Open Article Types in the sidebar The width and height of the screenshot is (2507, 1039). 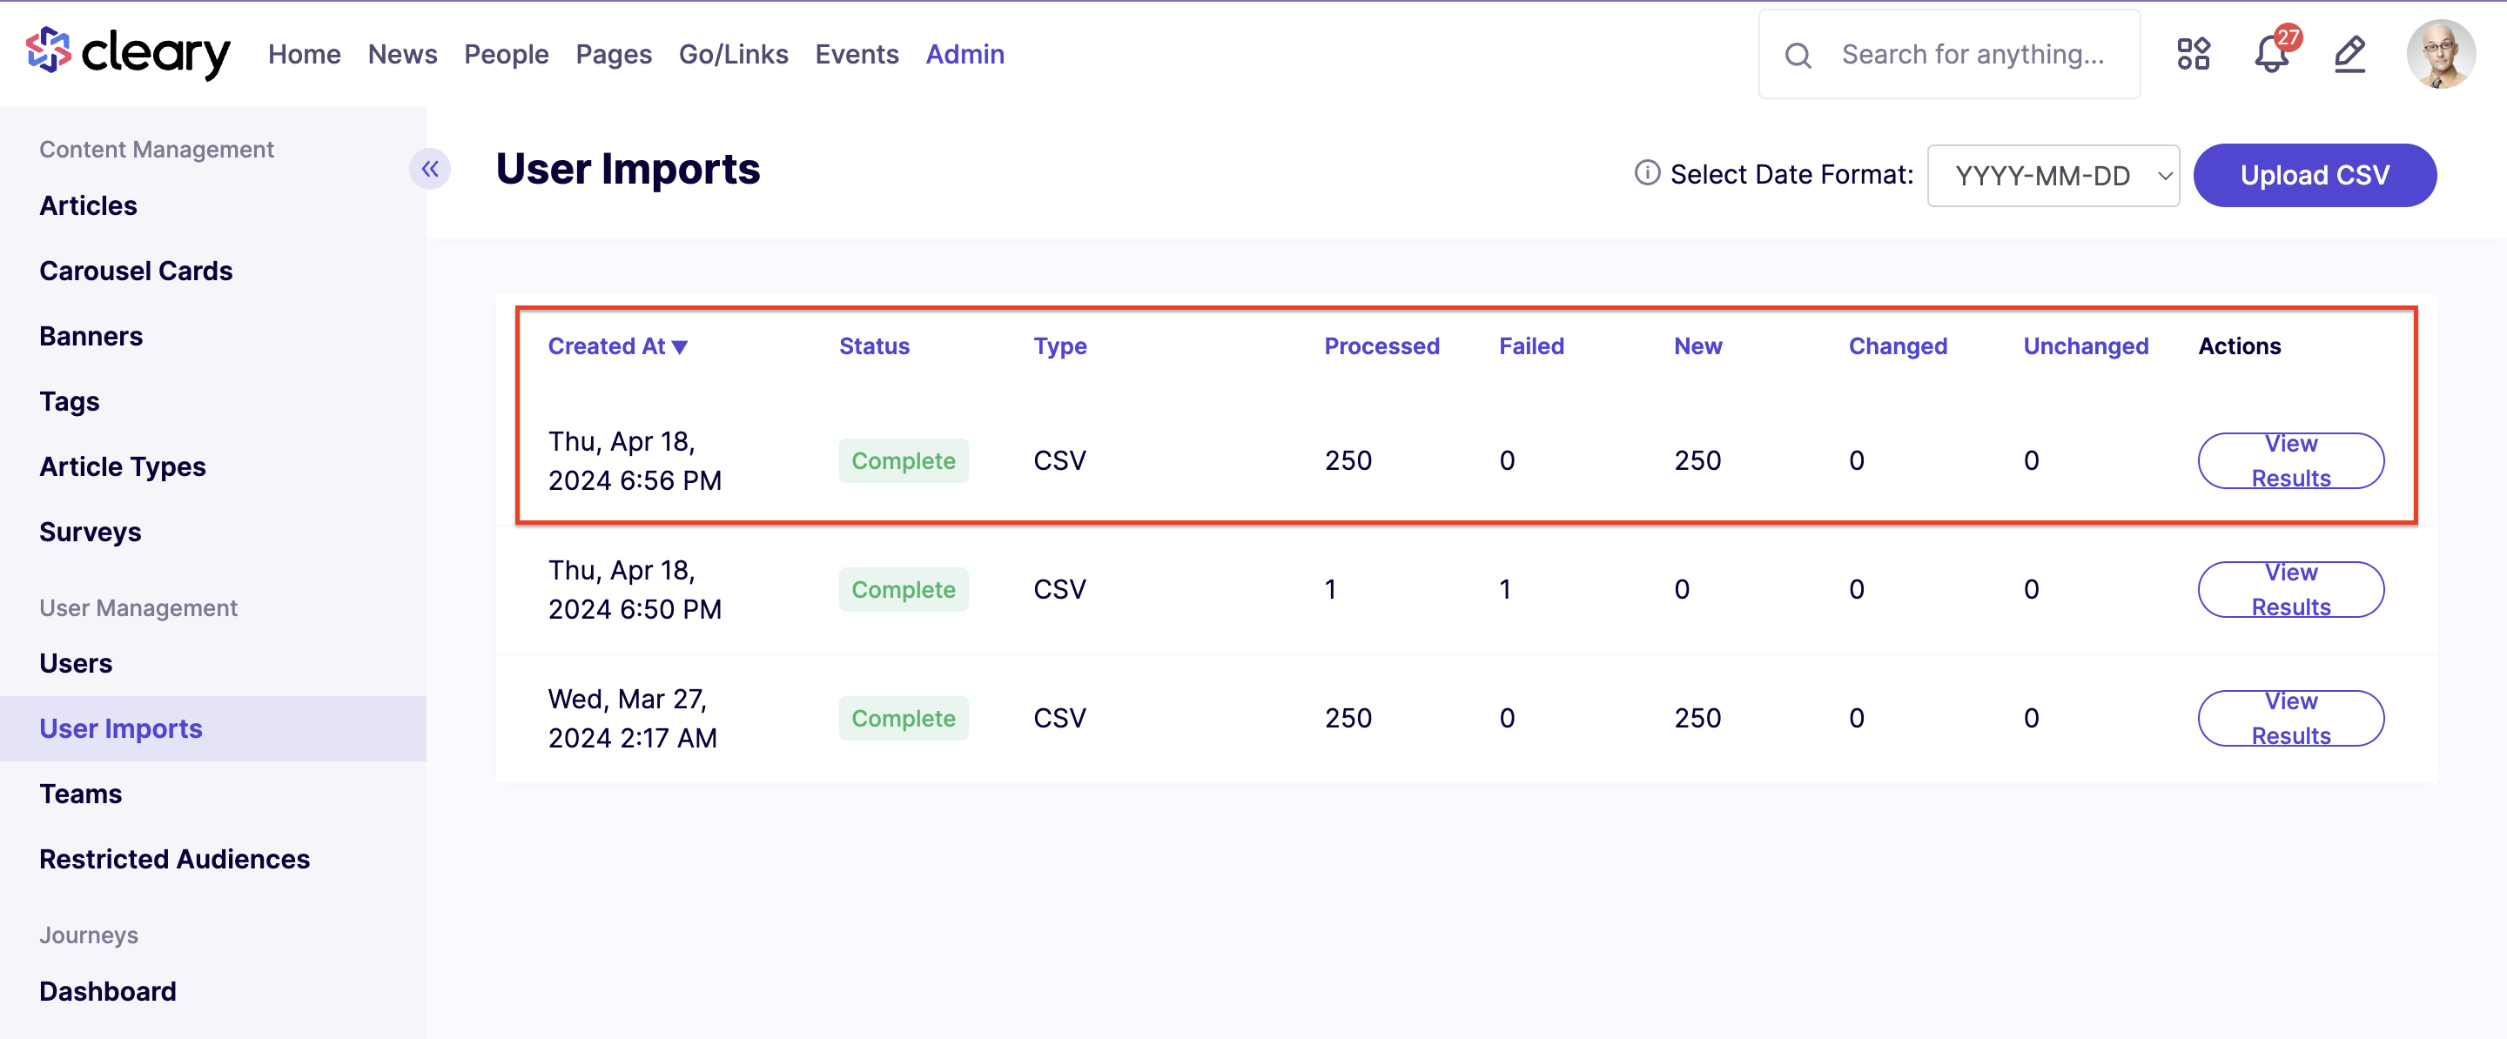pyautogui.click(x=122, y=467)
